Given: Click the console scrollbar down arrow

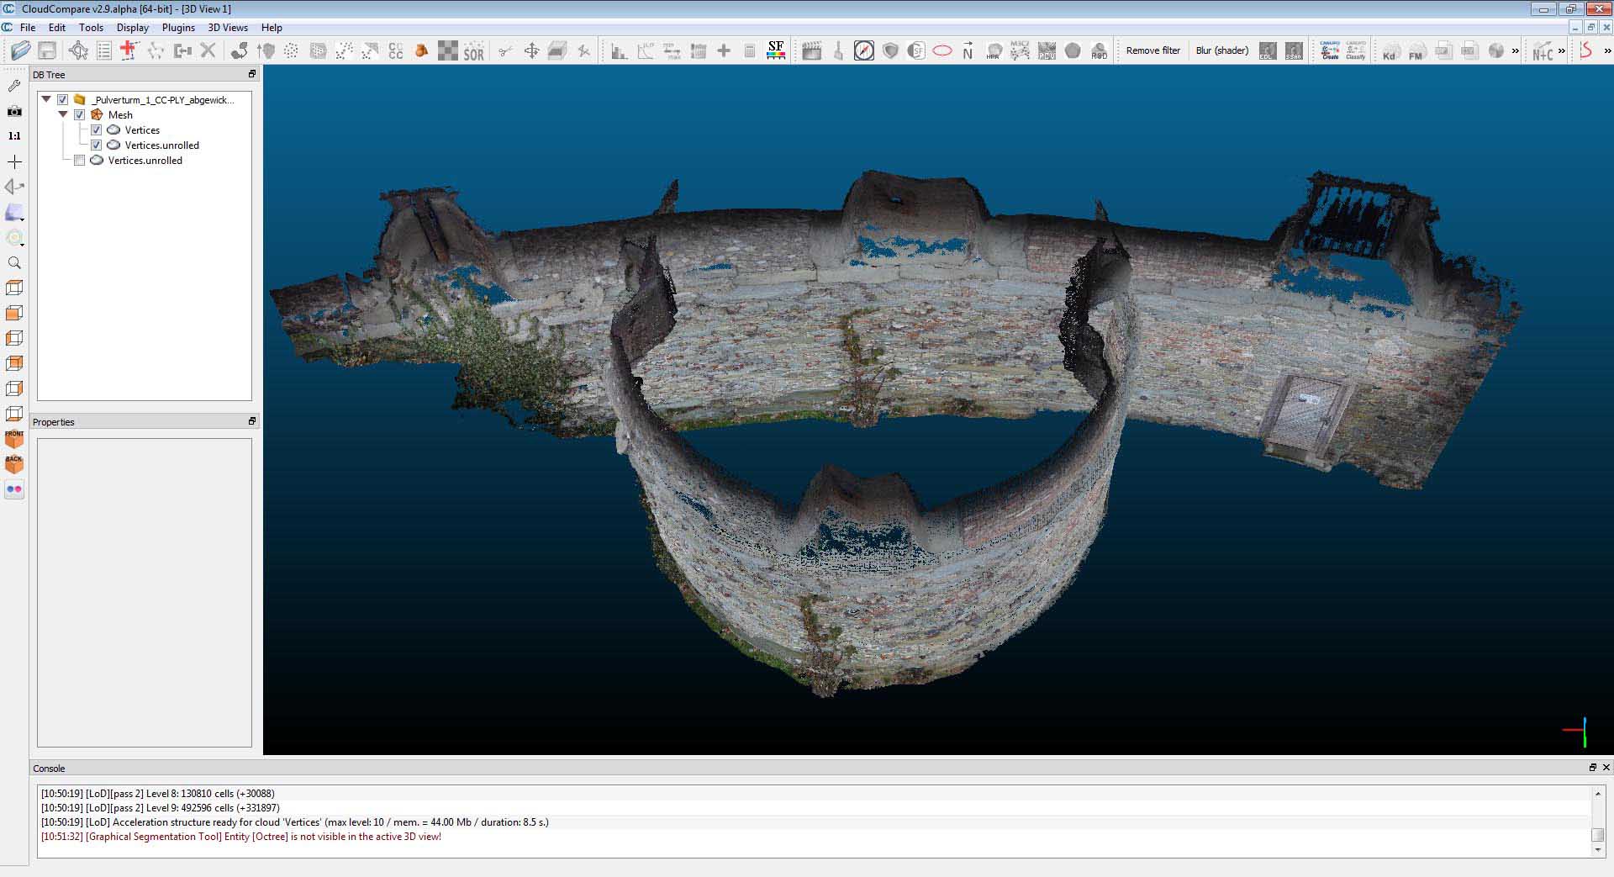Looking at the screenshot, I should (1598, 850).
